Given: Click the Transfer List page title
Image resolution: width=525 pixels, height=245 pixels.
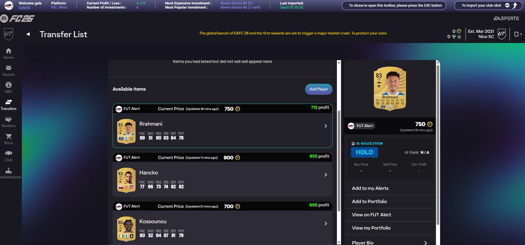Looking at the screenshot, I should coord(63,34).
